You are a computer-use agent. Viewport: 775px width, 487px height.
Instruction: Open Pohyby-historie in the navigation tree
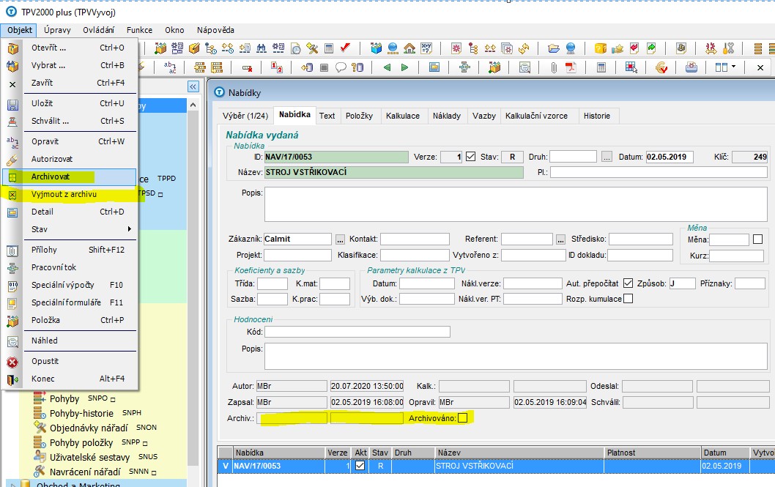81,413
